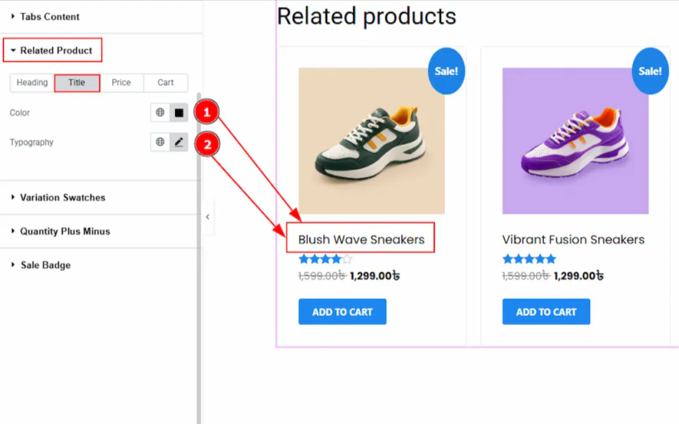
Task: Click the green Blush Wave Sneakers product image
Action: coord(371,141)
